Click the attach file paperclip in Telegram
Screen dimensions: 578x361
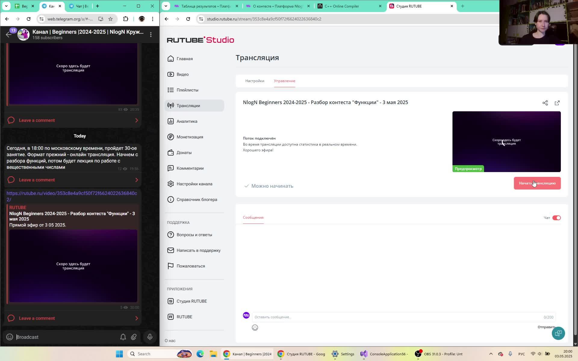pos(134,337)
